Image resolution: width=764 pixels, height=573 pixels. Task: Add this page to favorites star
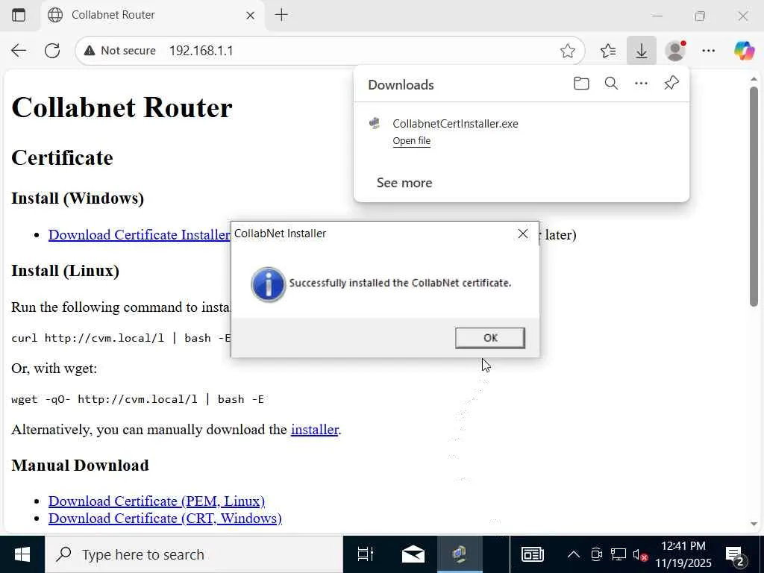click(568, 51)
